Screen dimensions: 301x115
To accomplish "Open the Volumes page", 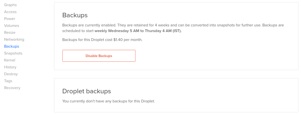I will [x=11, y=26].
